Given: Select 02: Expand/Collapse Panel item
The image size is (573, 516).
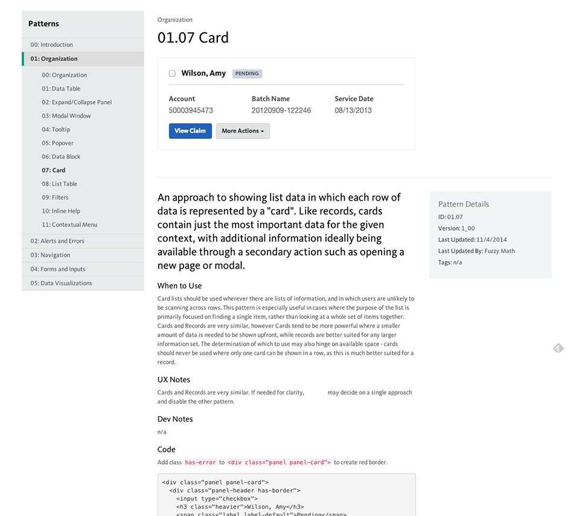Looking at the screenshot, I should click(77, 102).
